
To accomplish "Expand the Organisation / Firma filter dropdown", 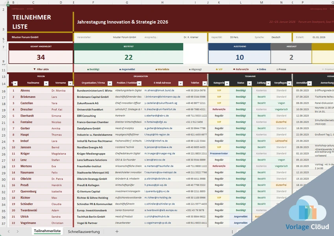I will pos(110,83).
